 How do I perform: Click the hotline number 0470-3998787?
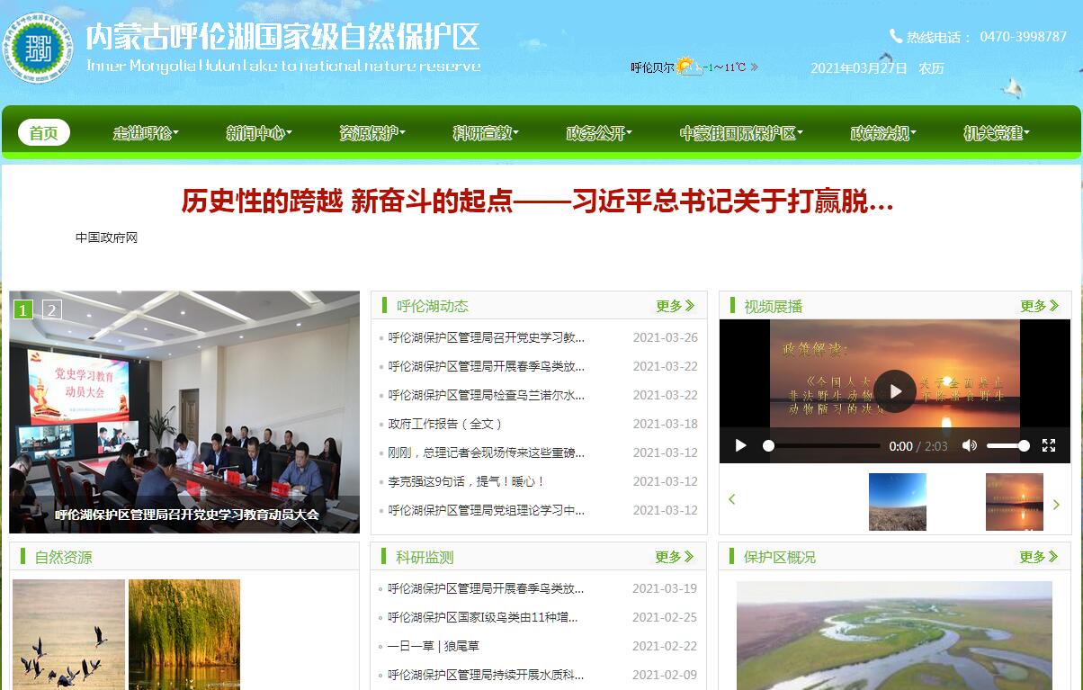pyautogui.click(x=1024, y=37)
